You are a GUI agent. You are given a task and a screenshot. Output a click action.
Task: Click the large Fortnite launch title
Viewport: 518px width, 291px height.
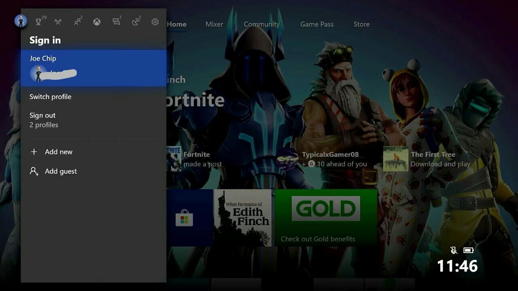click(x=195, y=100)
